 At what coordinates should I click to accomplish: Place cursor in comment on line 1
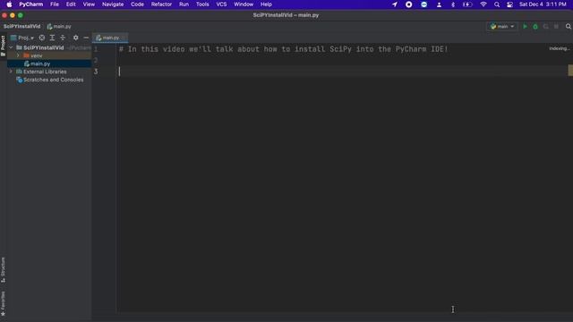tap(283, 49)
